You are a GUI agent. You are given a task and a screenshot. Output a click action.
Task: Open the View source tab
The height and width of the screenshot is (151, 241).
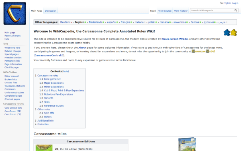coord(165,11)
